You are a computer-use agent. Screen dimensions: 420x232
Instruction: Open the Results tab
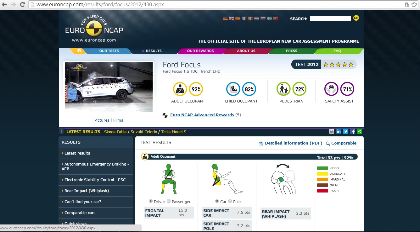click(x=154, y=51)
